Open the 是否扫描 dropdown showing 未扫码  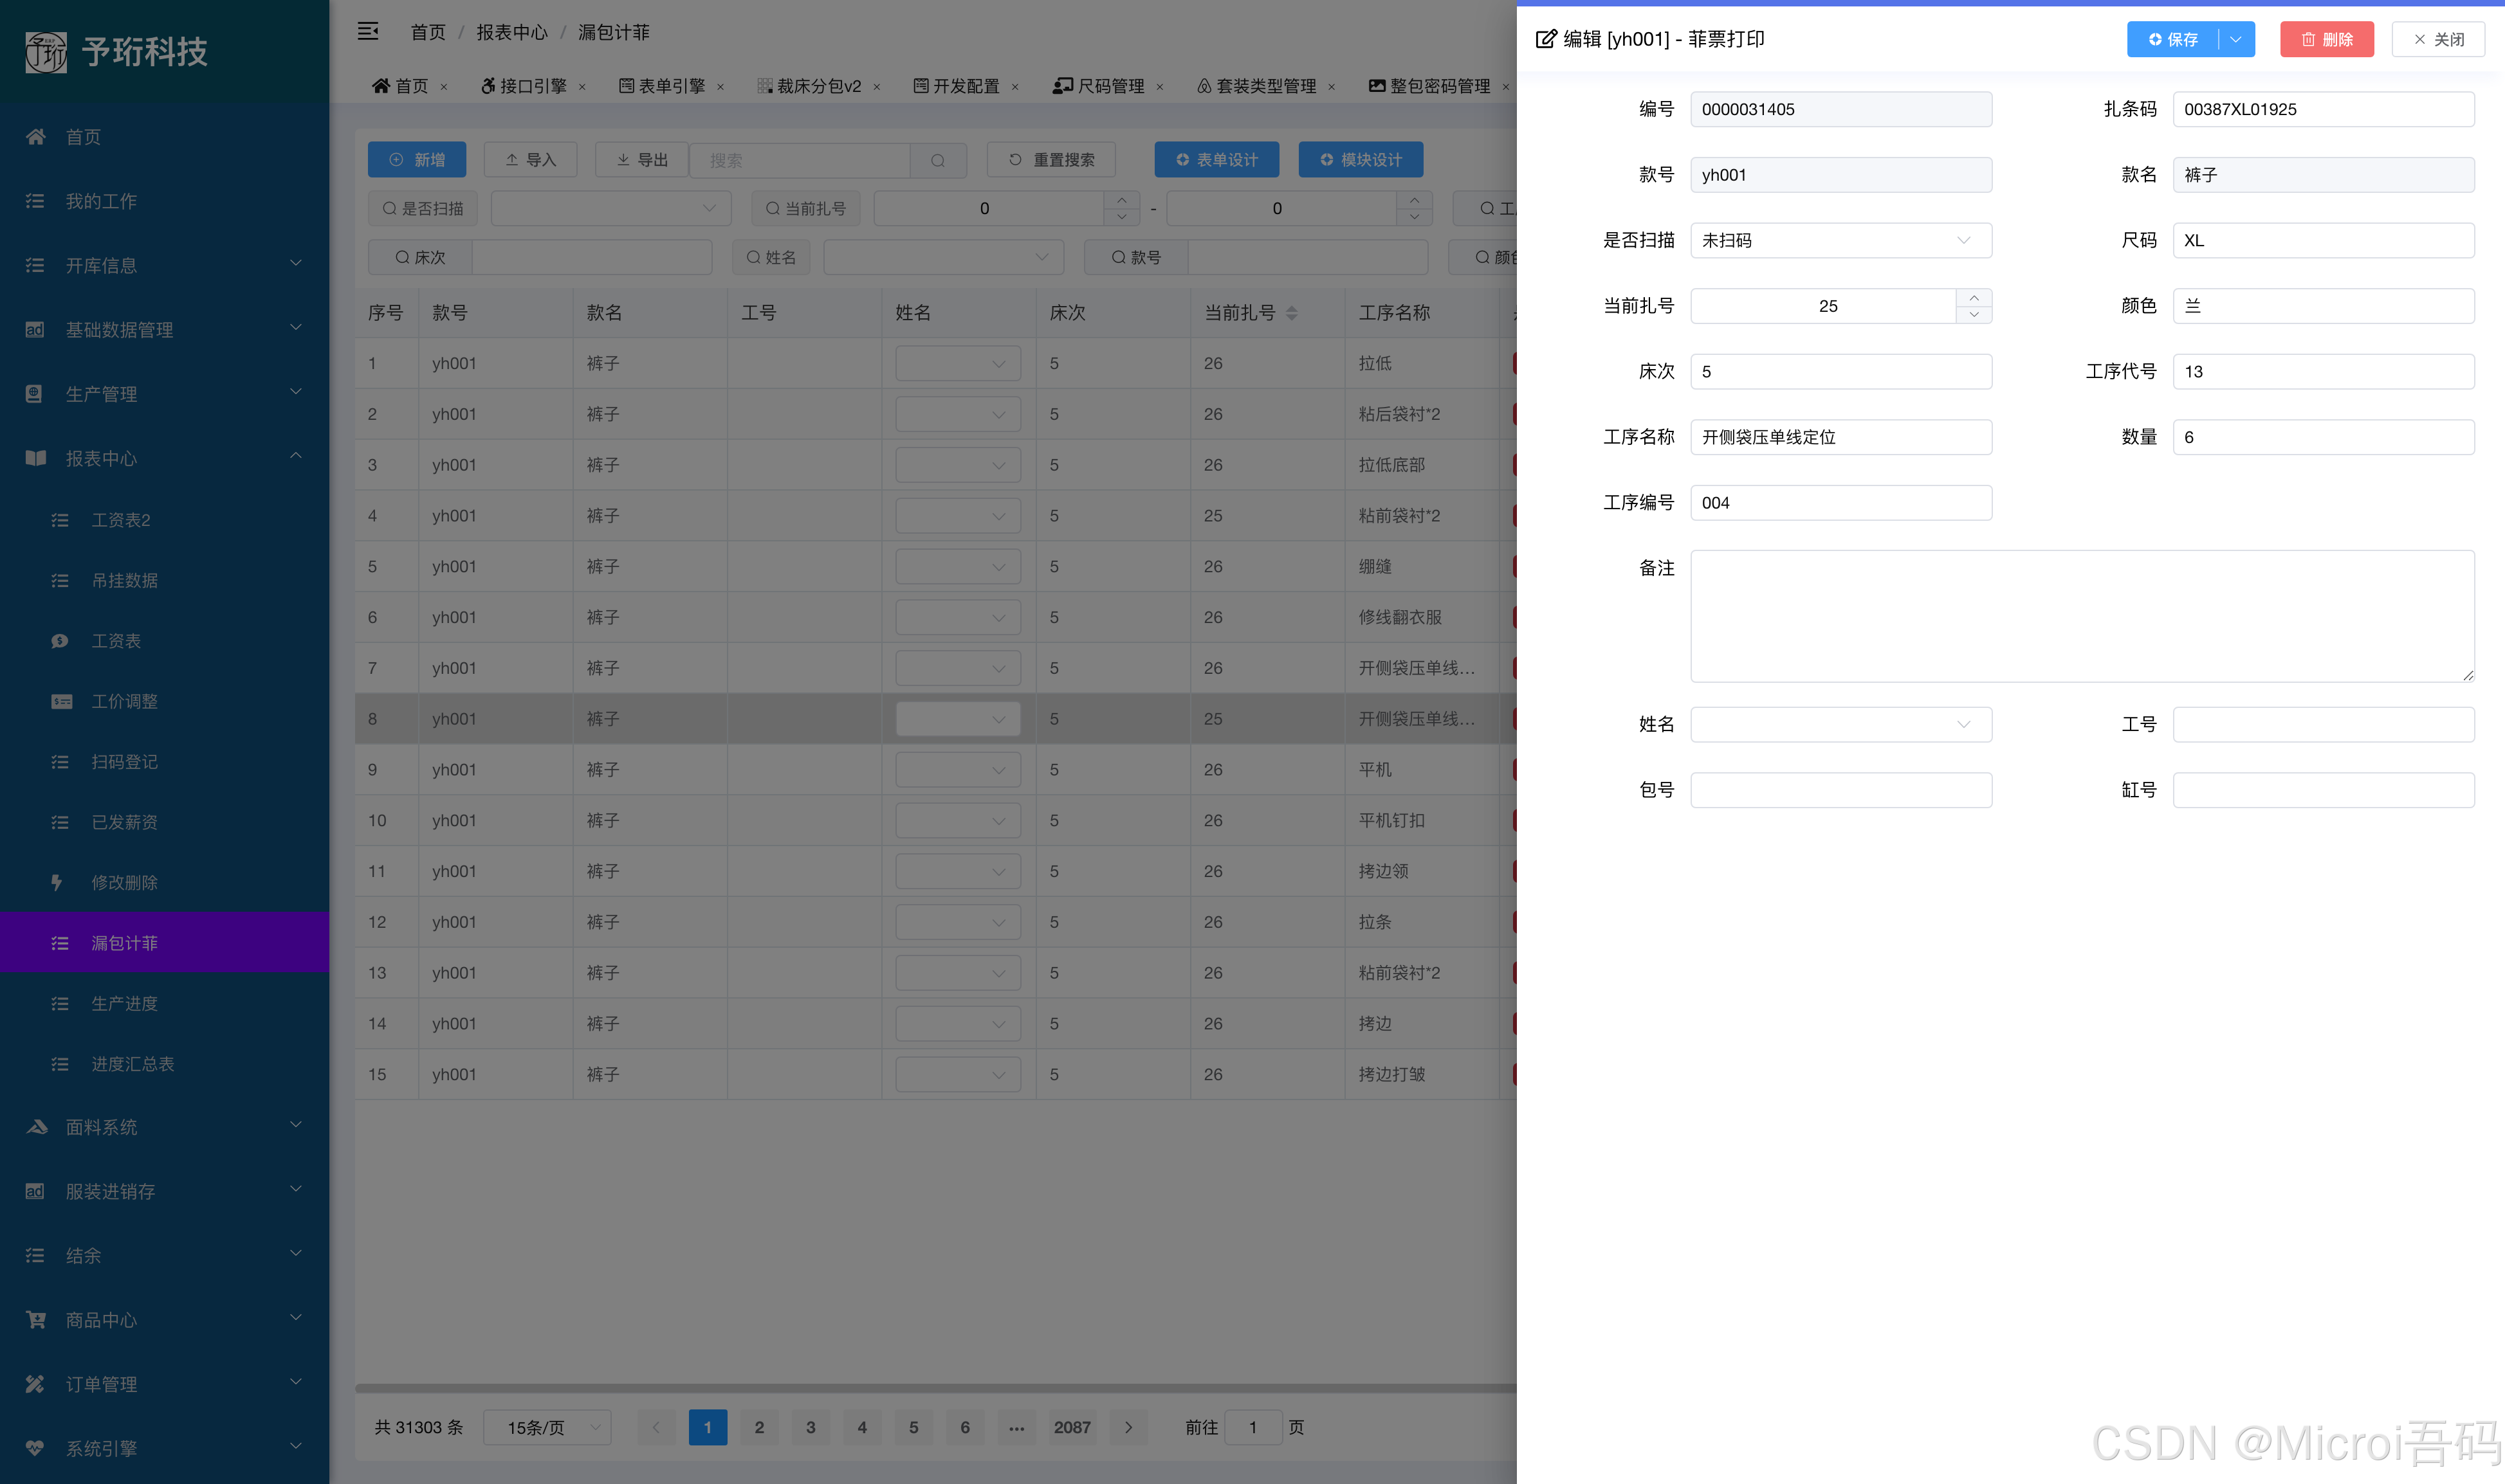pyautogui.click(x=1840, y=240)
